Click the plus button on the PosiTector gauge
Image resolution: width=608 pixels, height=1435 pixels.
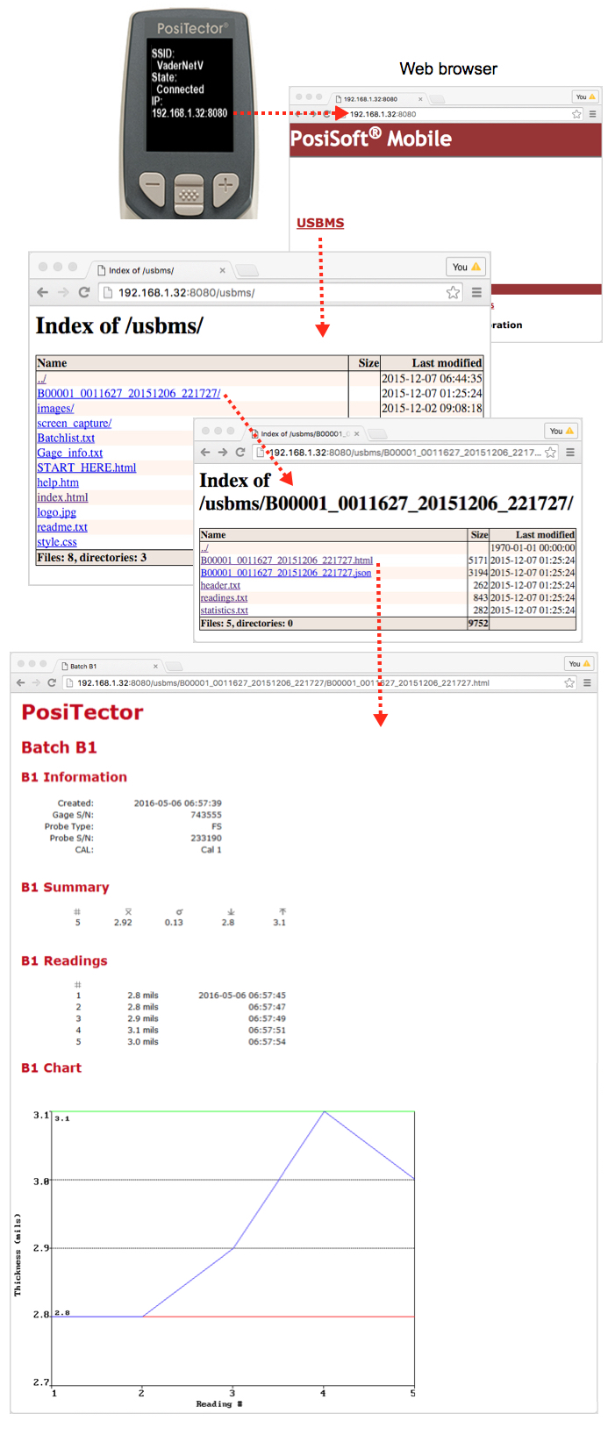tap(225, 188)
